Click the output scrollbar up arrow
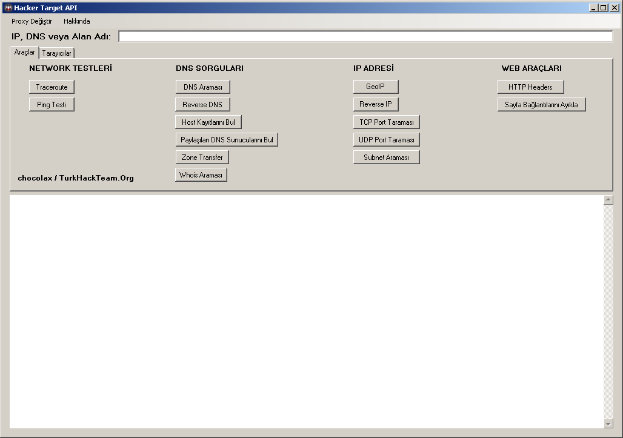Screen dimensions: 623x438 [x=608, y=200]
